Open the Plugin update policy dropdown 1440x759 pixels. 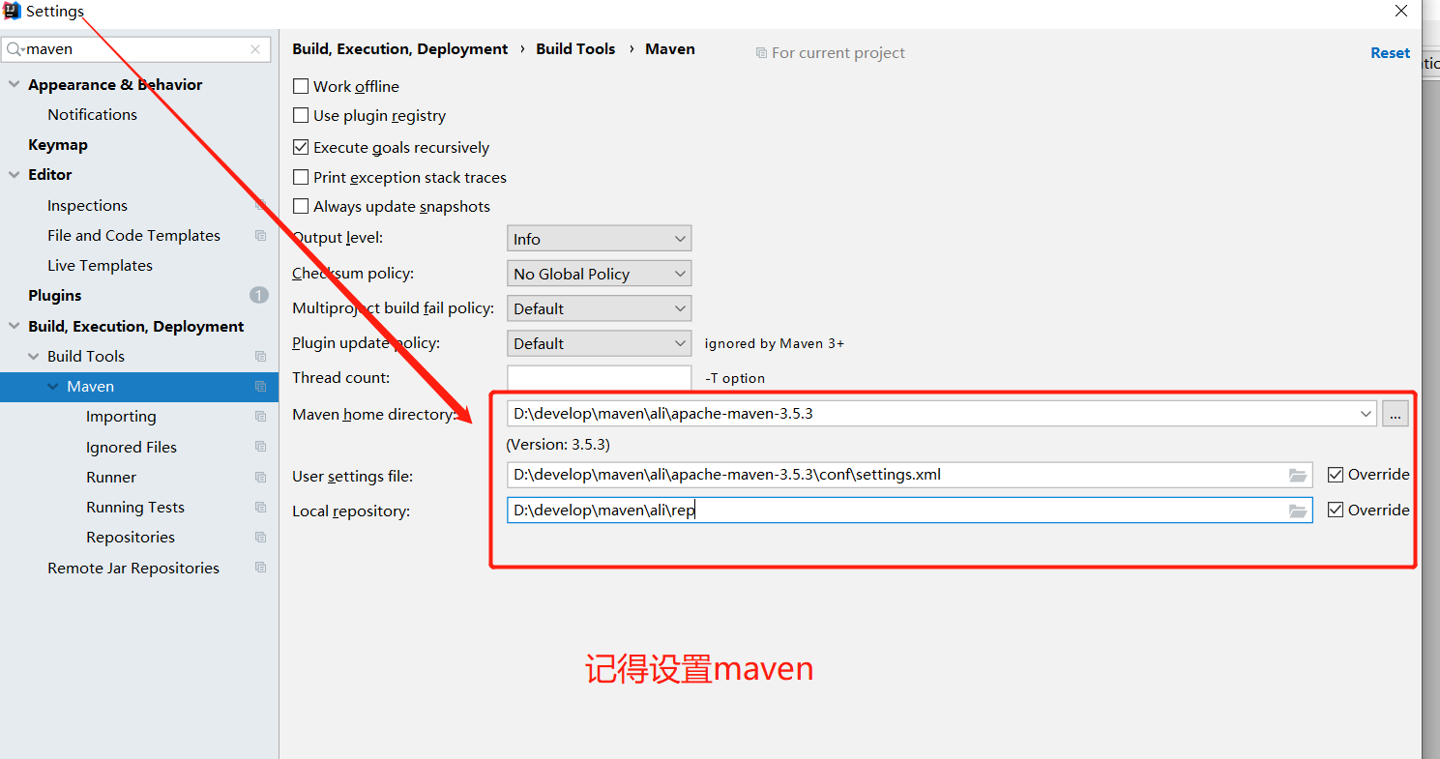click(x=599, y=343)
